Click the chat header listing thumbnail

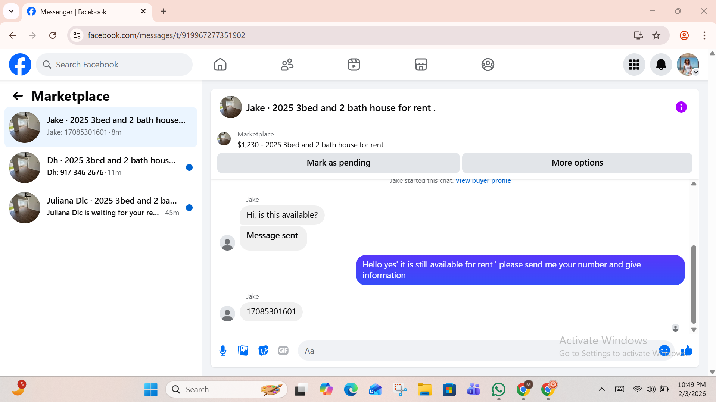tap(231, 107)
